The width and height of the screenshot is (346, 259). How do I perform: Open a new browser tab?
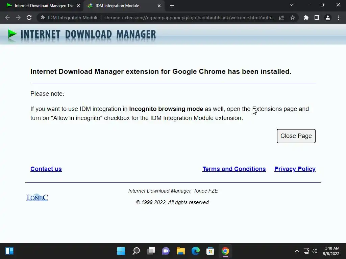(172, 6)
